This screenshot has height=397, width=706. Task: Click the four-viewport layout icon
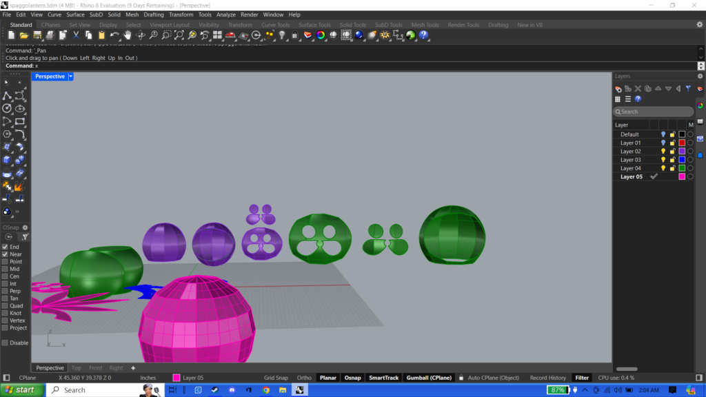[x=217, y=35]
